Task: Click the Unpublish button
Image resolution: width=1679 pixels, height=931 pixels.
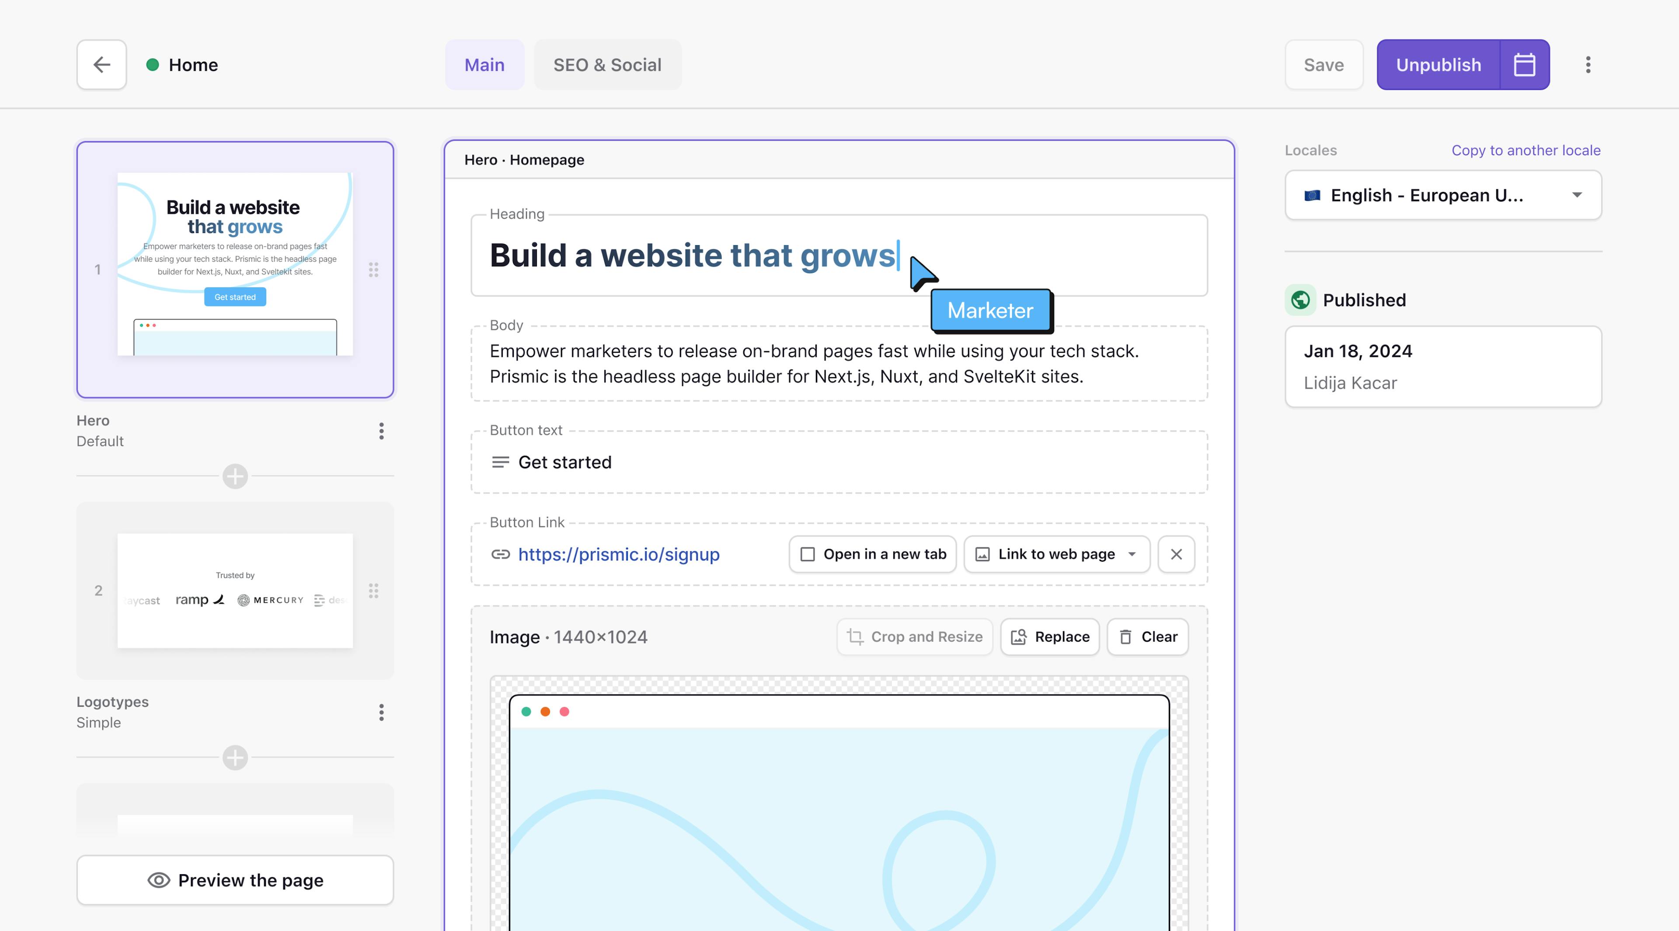Action: (1438, 65)
